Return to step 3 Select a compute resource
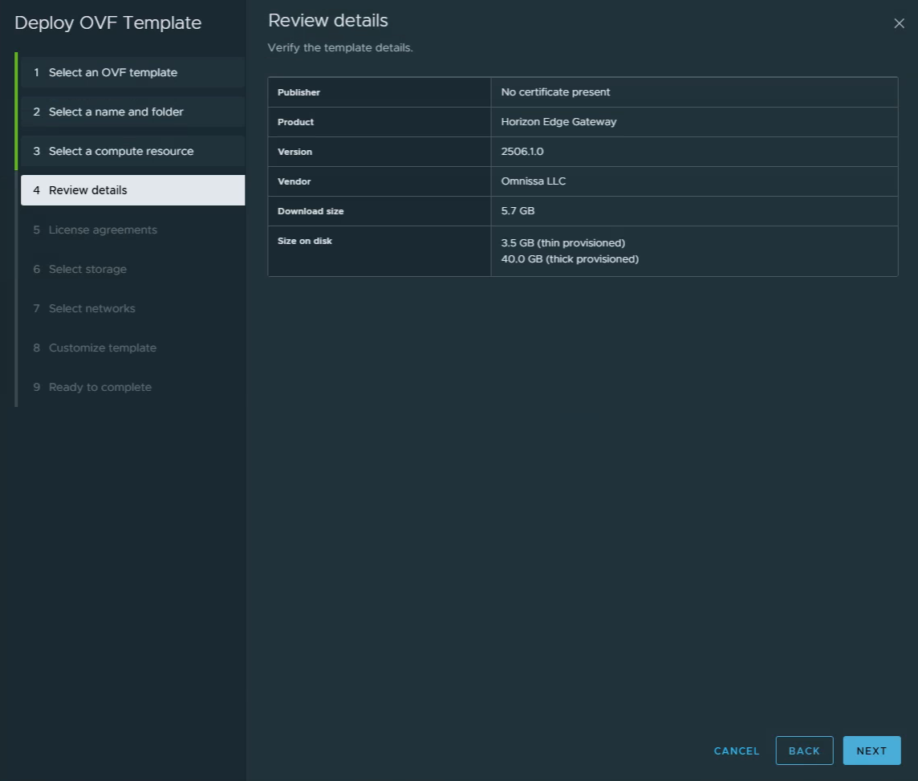Viewport: 918px width, 781px height. pos(121,151)
